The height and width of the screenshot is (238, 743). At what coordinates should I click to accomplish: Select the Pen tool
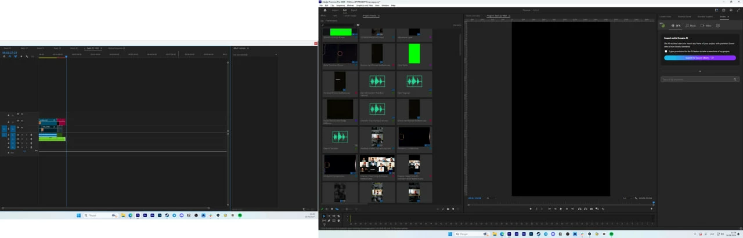point(329,221)
